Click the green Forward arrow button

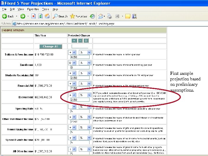pos(23,16)
